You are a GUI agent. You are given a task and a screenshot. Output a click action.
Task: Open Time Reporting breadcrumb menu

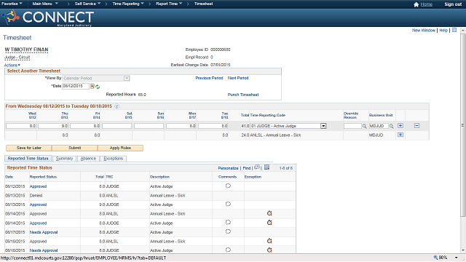[128, 4]
